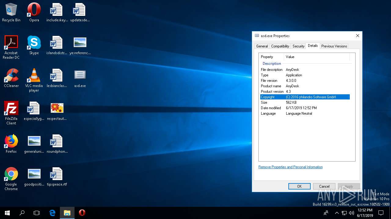Select the especiallyg Word document icon
Screen dimensions: 391x219
pos(34,111)
